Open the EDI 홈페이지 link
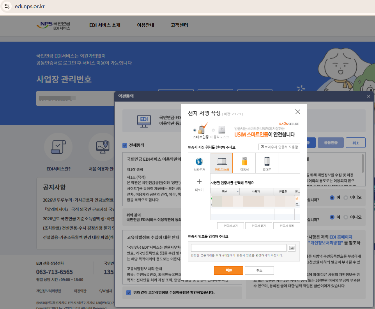Screen dimensions: 375x309 pos(341,237)
